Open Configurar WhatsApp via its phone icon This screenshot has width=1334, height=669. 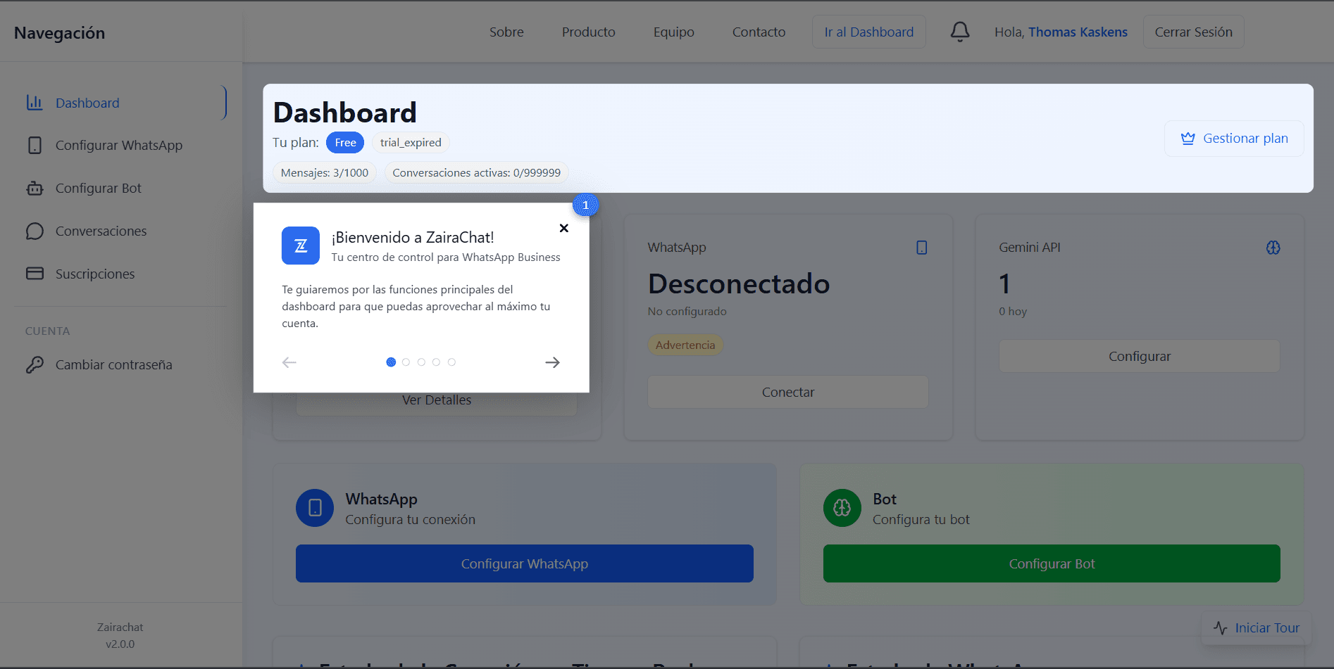click(35, 146)
